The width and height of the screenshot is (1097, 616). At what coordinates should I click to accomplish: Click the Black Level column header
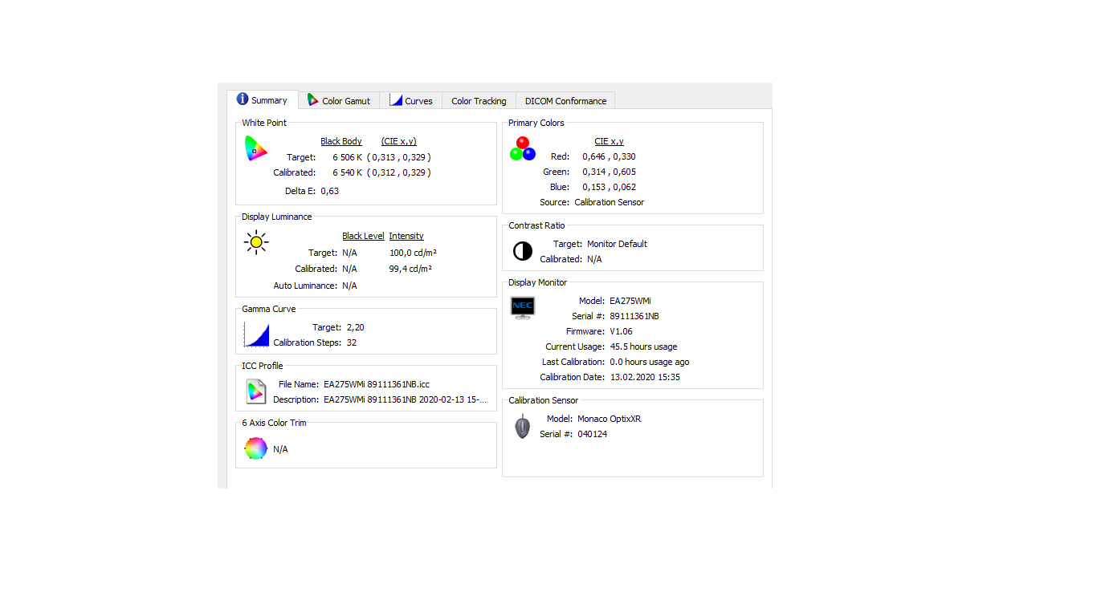click(x=363, y=236)
